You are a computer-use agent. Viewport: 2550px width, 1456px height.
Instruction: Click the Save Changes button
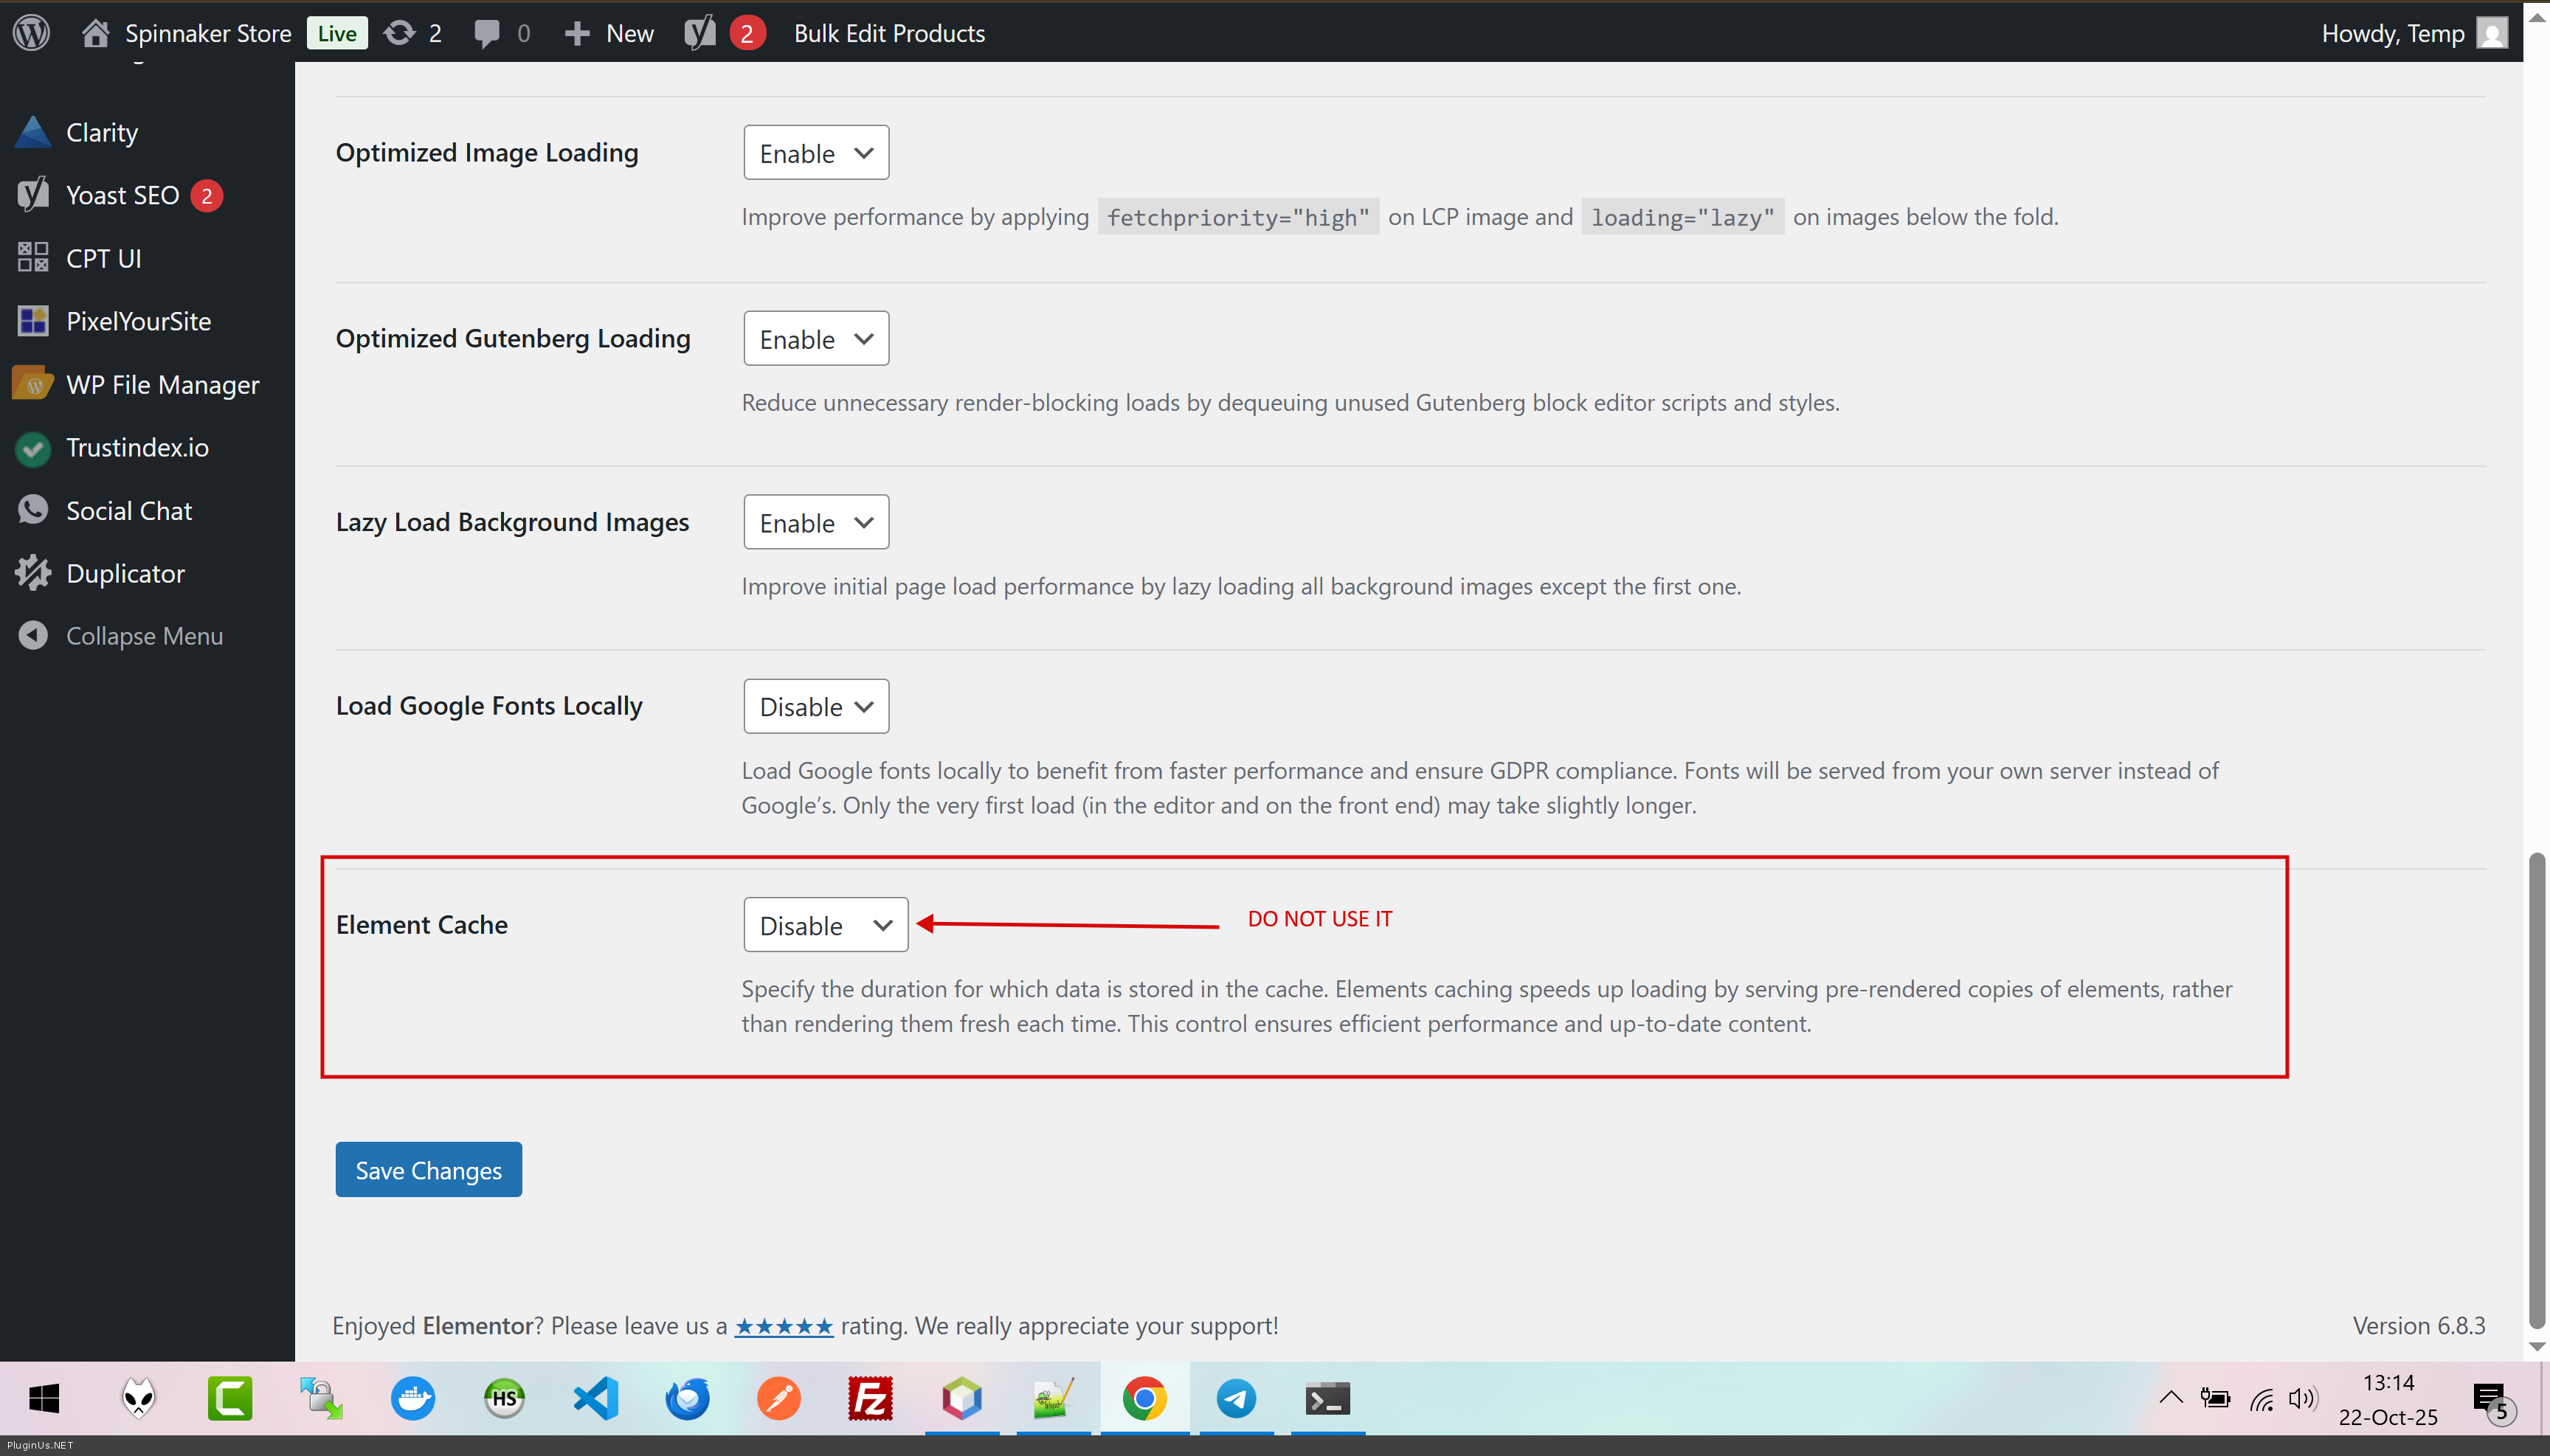pos(428,1170)
